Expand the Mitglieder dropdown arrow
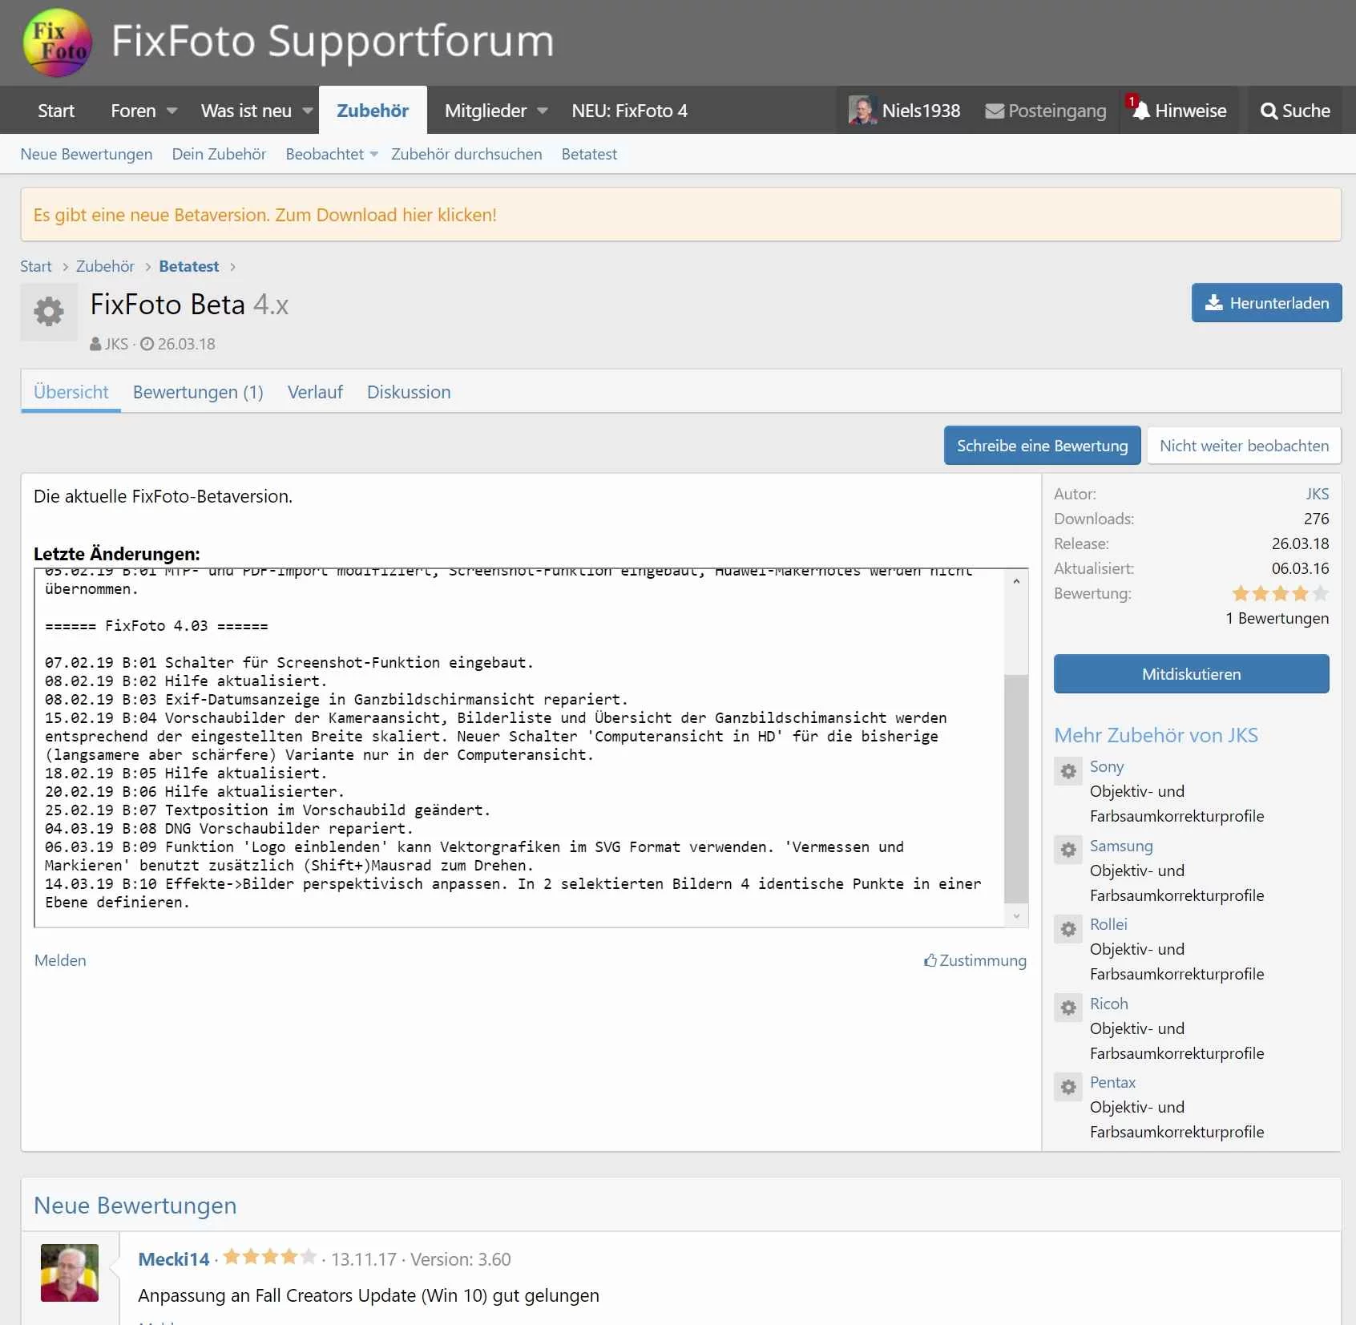The image size is (1356, 1325). (x=543, y=111)
